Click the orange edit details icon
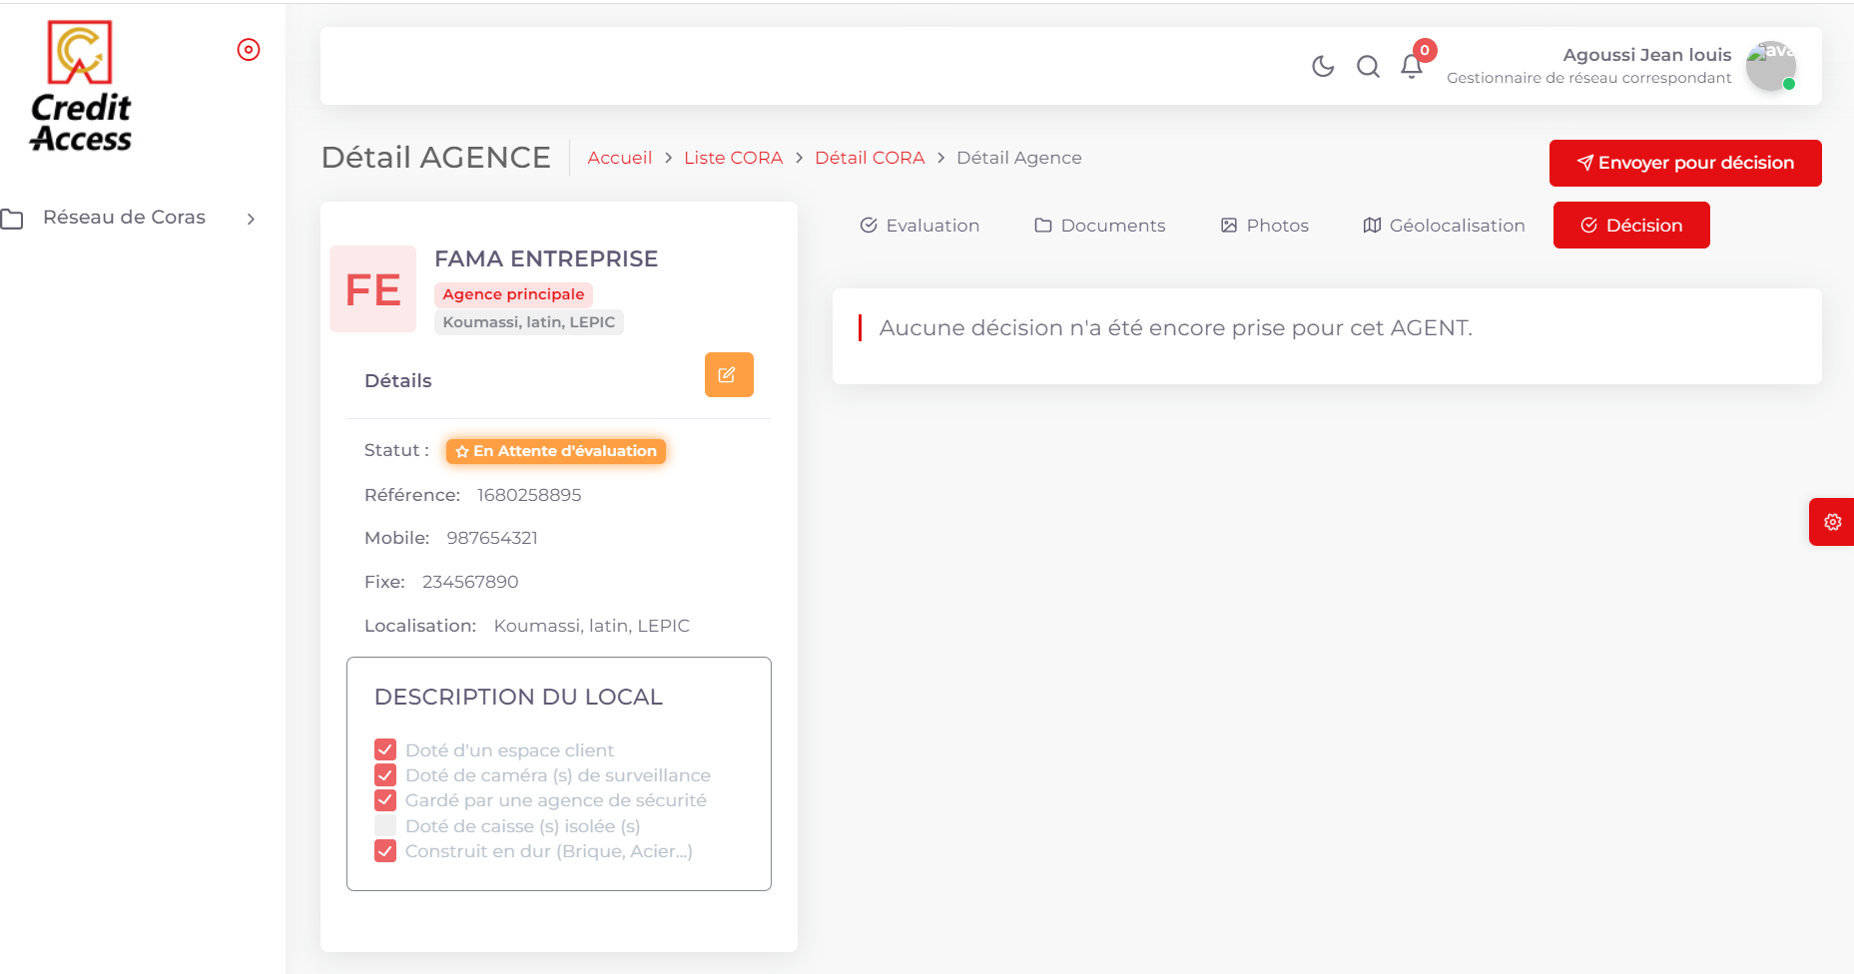 pos(729,375)
